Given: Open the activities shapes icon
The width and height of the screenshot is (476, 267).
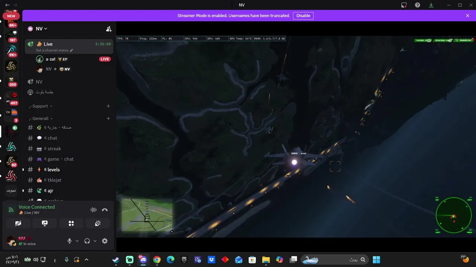Looking at the screenshot, I should (x=71, y=223).
